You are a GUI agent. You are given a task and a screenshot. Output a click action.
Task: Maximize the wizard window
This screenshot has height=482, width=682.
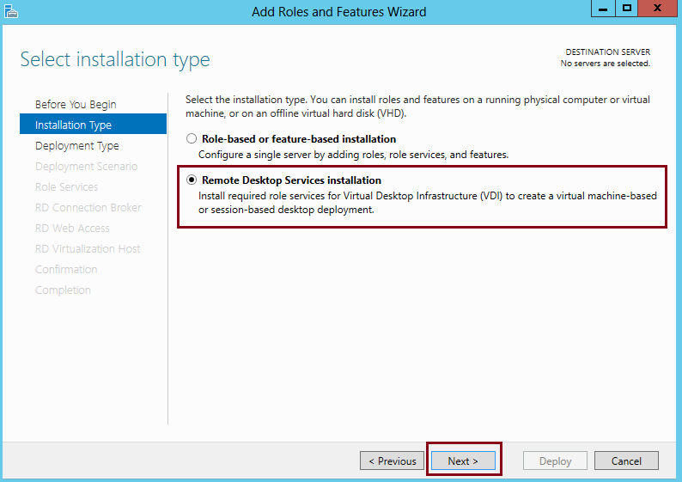pos(626,9)
